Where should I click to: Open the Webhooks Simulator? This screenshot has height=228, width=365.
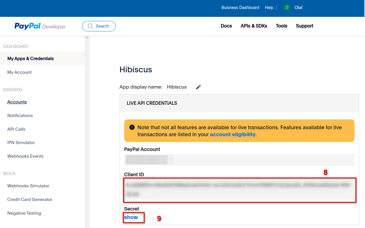click(28, 186)
